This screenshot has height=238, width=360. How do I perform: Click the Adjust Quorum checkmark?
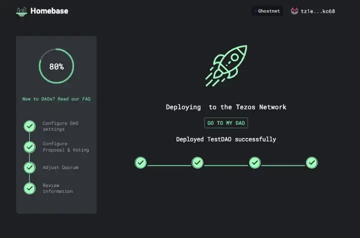click(x=30, y=167)
